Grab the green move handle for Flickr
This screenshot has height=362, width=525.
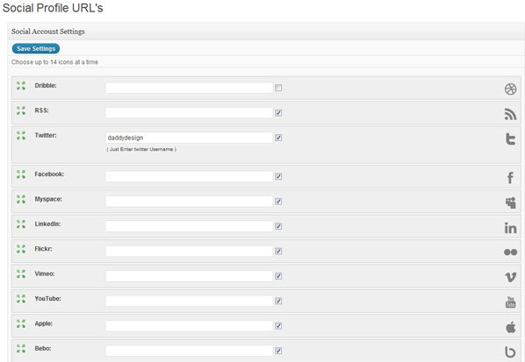tap(21, 249)
